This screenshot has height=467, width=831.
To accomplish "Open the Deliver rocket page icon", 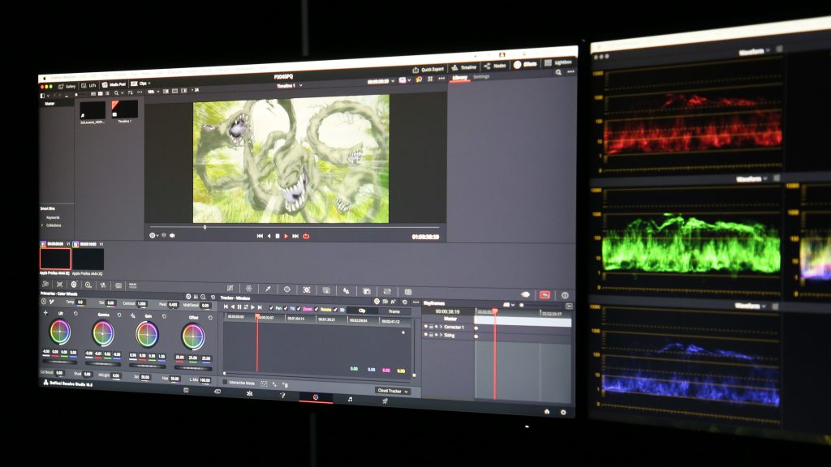I will tap(384, 401).
